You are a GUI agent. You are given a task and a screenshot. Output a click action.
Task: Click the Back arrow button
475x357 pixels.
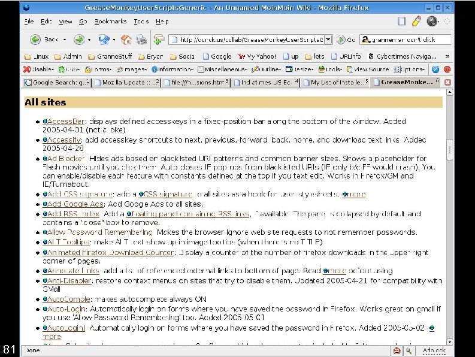point(35,40)
